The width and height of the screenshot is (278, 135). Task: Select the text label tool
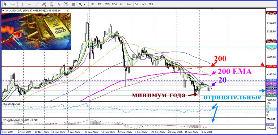point(66,4)
